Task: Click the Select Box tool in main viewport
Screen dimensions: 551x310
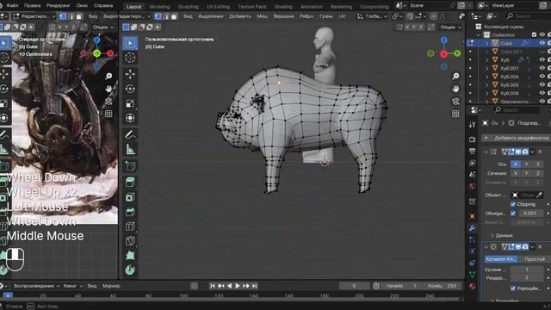Action: (x=130, y=43)
